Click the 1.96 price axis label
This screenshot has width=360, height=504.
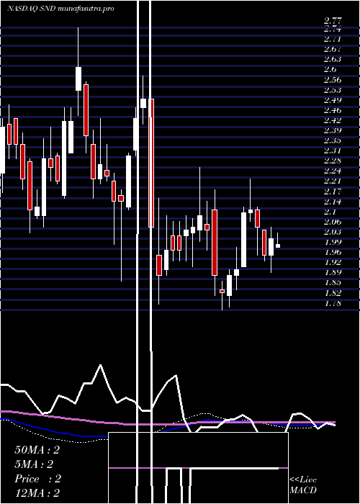click(x=333, y=253)
